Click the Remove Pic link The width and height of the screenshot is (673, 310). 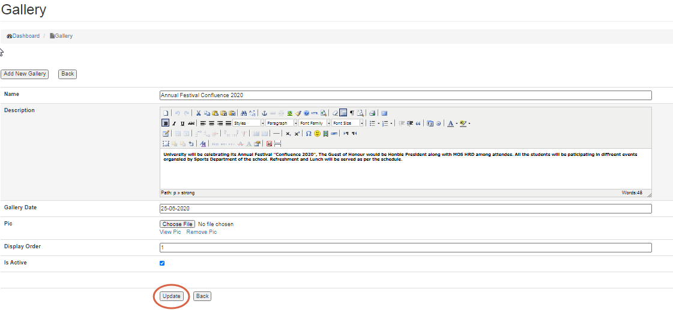click(201, 232)
